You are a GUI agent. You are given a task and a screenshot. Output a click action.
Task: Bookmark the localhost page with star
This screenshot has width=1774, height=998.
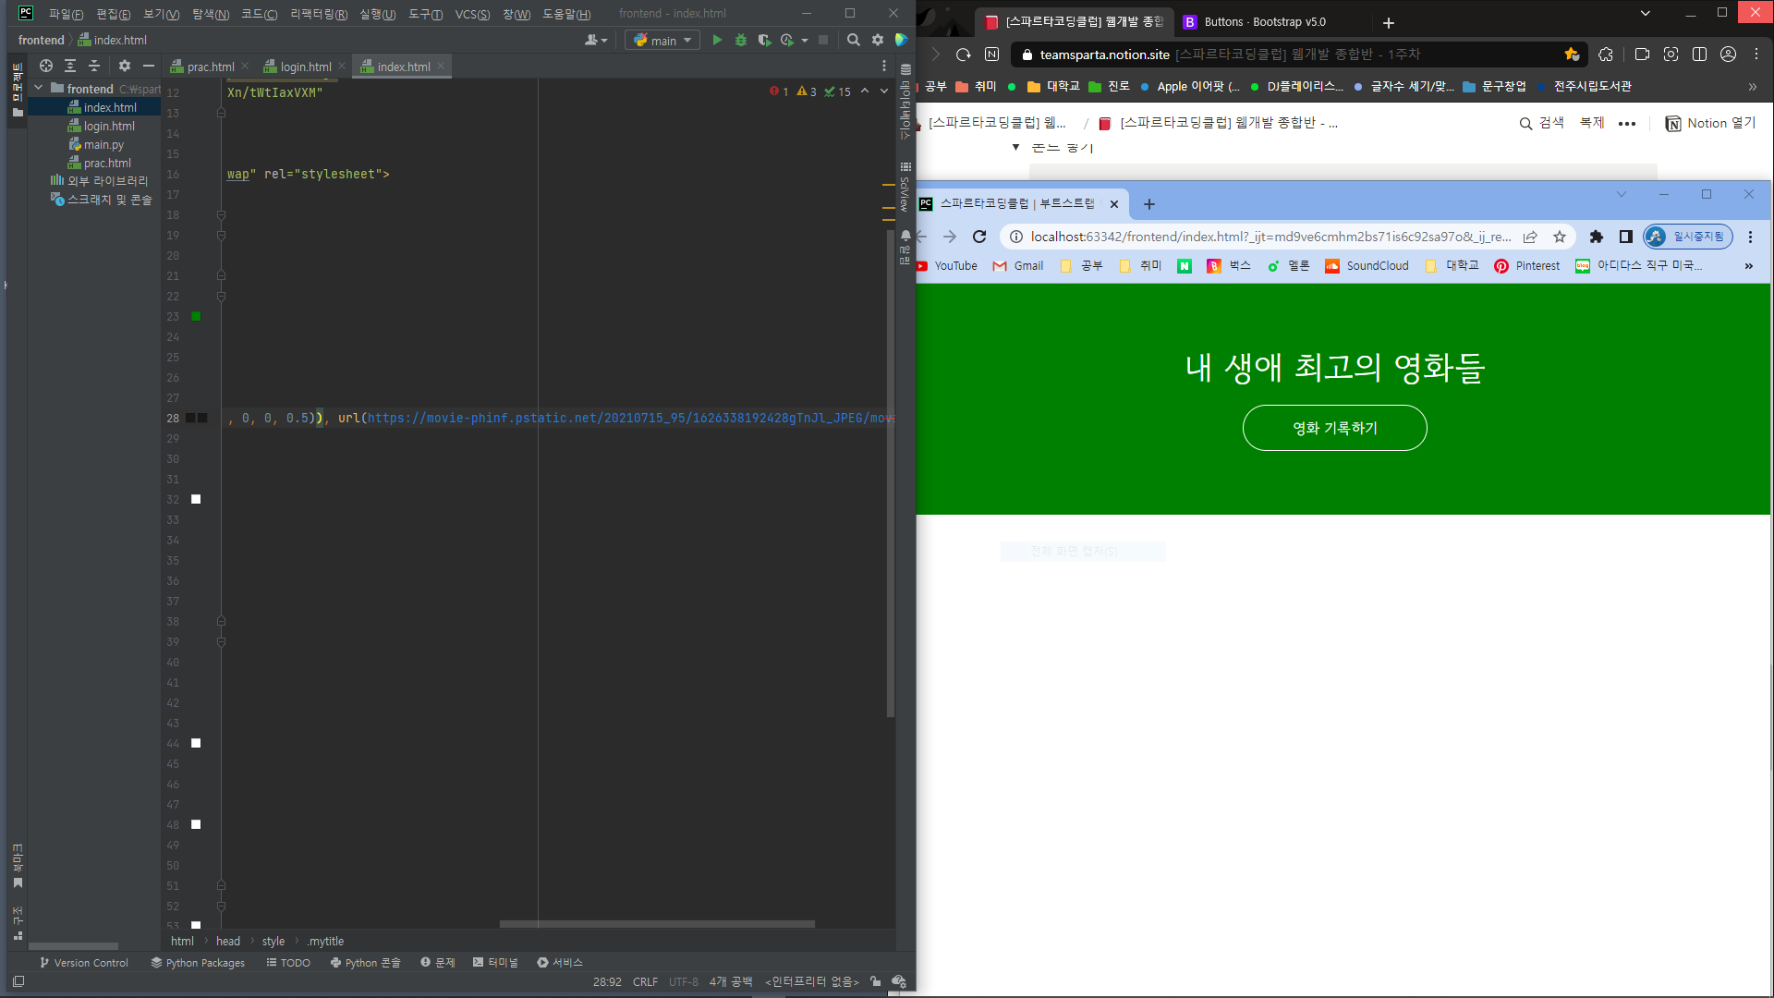[1560, 237]
